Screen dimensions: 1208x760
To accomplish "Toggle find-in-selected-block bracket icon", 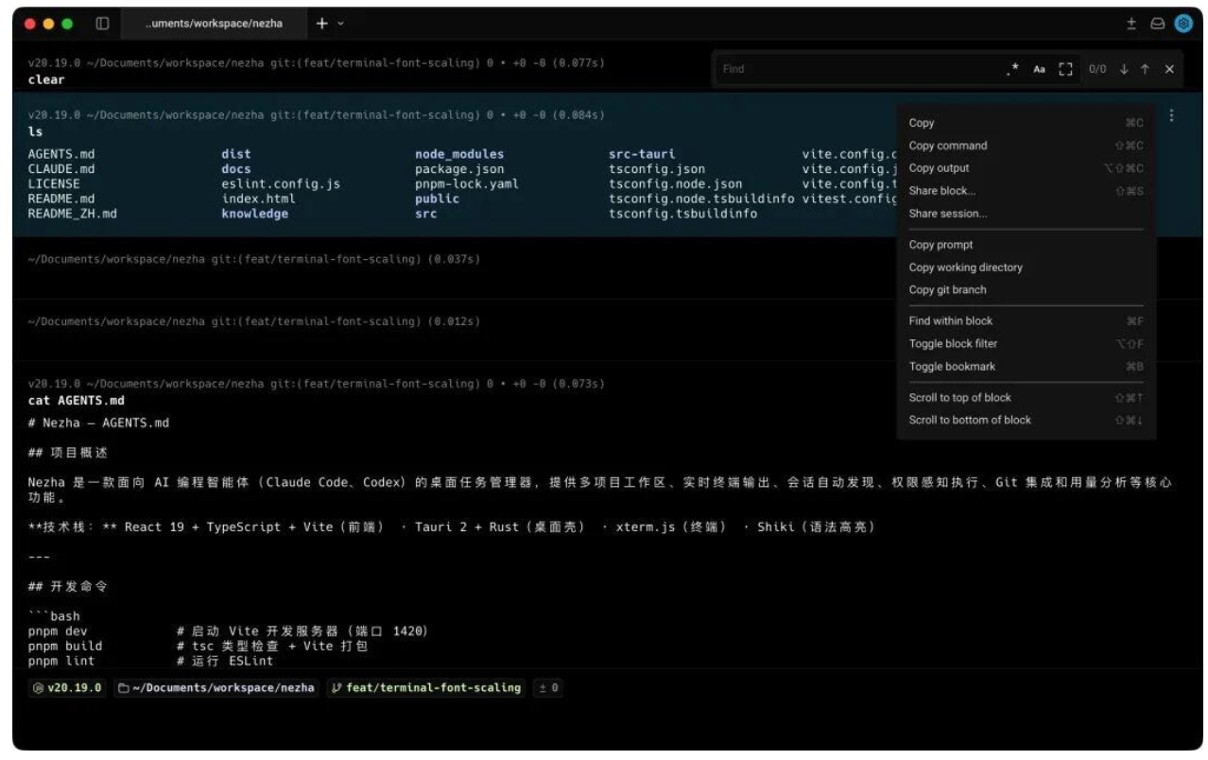I will [1066, 69].
